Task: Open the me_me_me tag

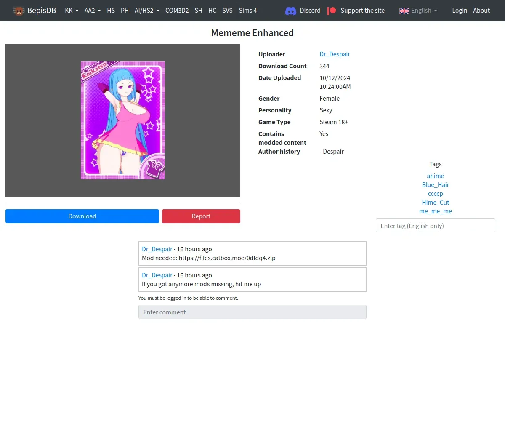Action: click(436, 211)
